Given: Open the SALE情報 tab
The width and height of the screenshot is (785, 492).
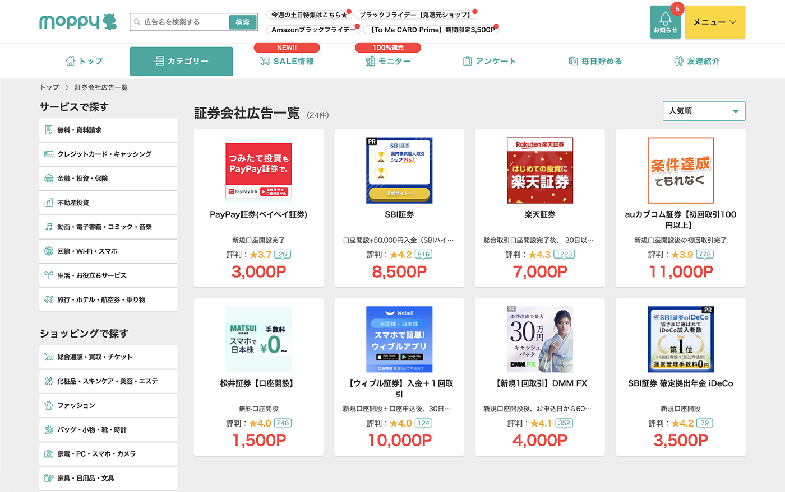Looking at the screenshot, I should (287, 61).
